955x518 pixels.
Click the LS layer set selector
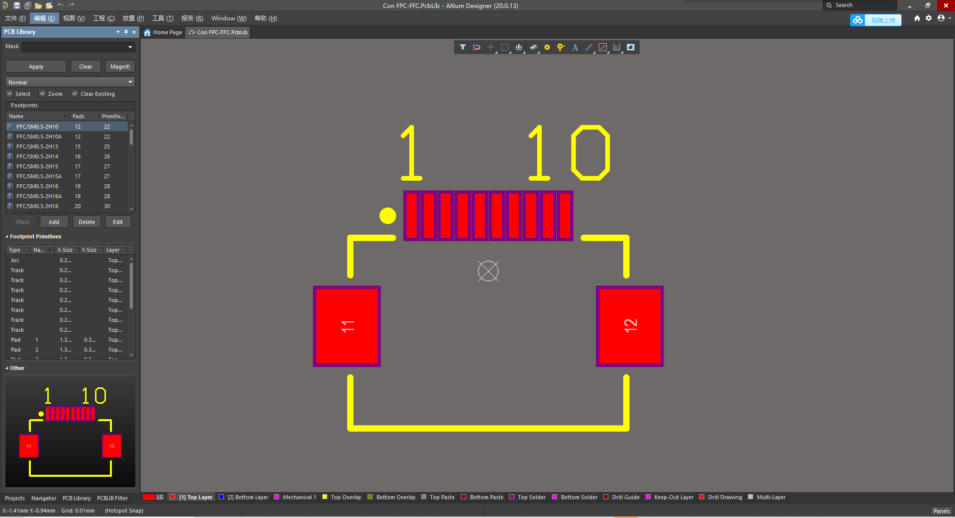(154, 497)
